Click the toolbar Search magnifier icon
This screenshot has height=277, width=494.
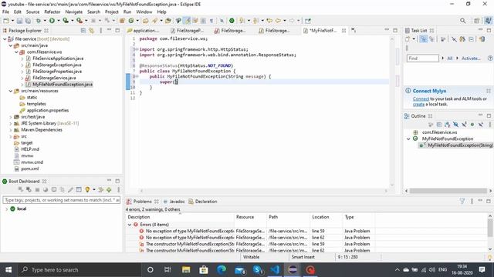click(462, 21)
